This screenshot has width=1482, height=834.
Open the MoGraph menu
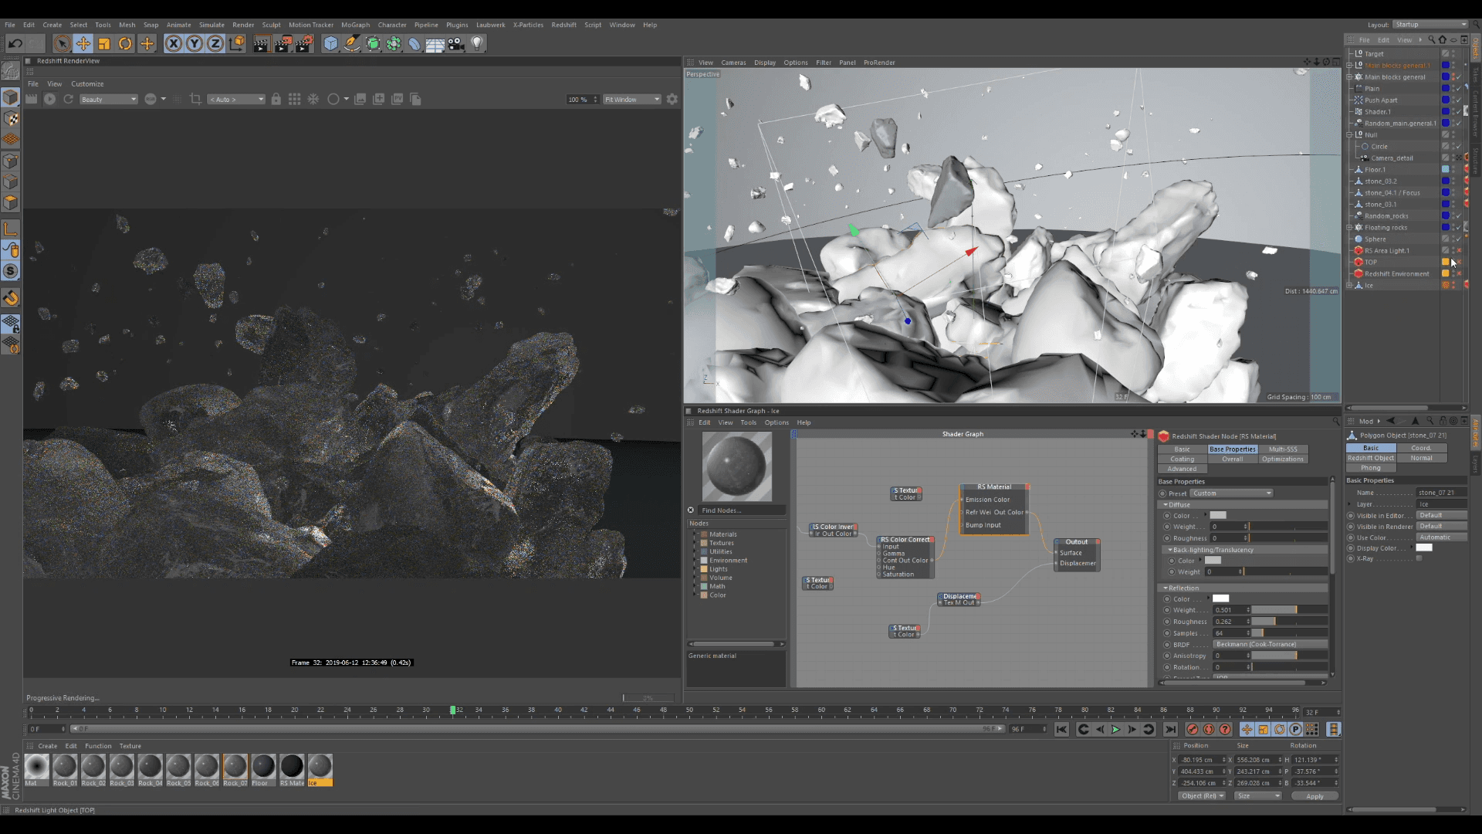coord(355,25)
